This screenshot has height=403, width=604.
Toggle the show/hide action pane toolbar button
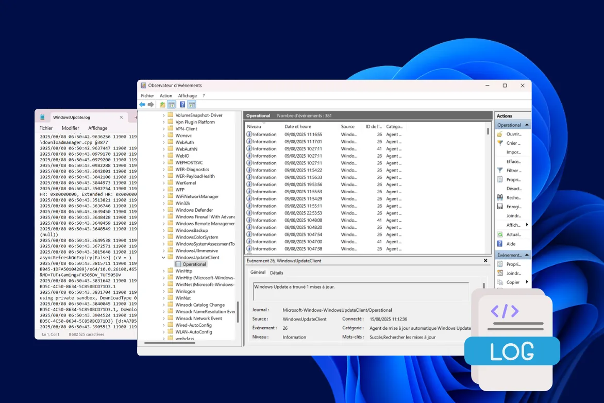pos(192,105)
